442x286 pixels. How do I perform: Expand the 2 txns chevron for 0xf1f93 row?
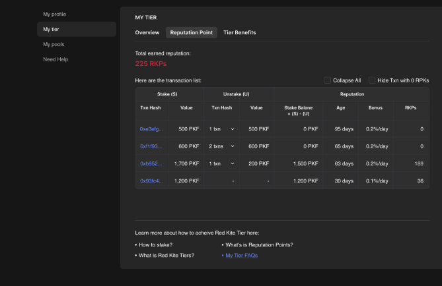pyautogui.click(x=233, y=146)
